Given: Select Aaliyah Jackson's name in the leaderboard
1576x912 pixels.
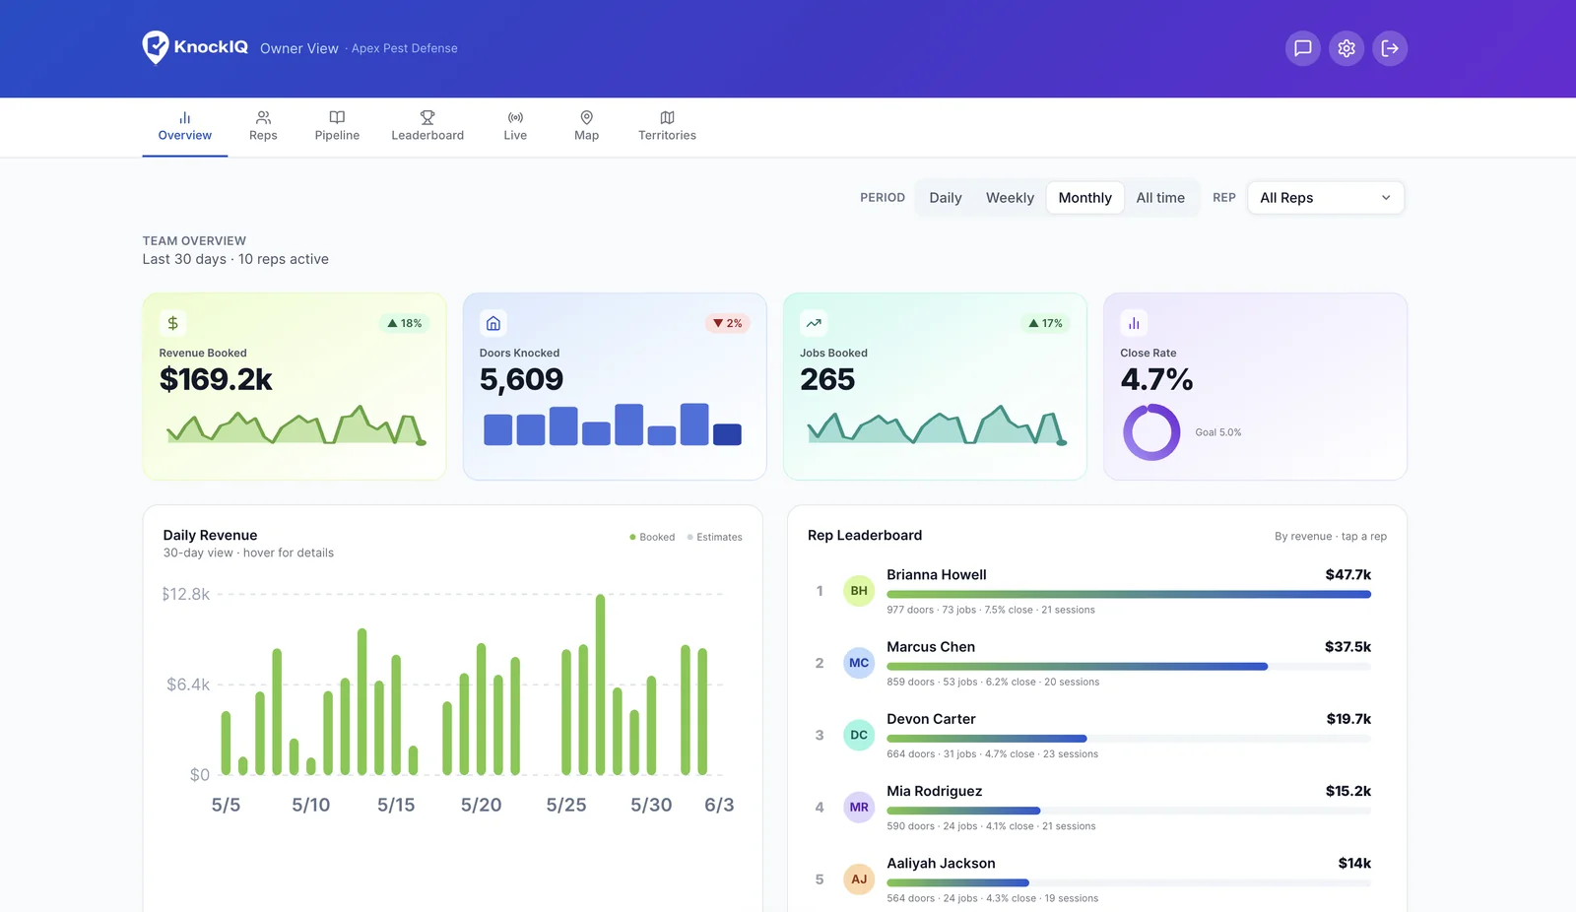Looking at the screenshot, I should [x=941, y=864].
